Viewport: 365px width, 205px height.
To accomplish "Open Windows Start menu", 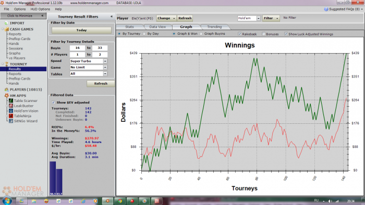I will pos(7,201).
